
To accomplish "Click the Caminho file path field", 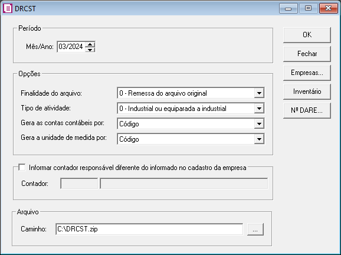I will [149, 229].
